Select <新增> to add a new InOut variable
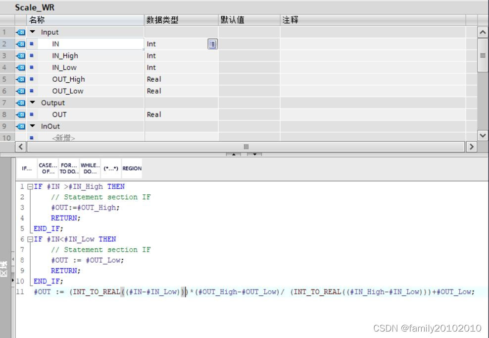This screenshot has height=338, width=489. point(65,137)
